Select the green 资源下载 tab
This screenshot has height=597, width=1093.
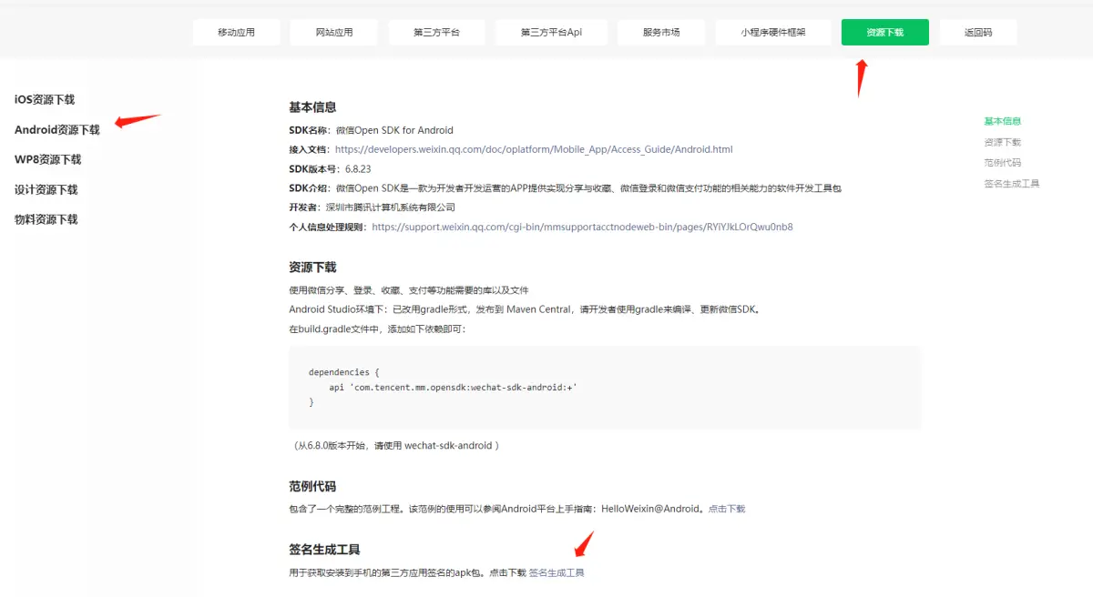tap(885, 32)
